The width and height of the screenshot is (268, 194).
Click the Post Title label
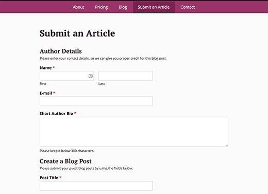(49, 178)
